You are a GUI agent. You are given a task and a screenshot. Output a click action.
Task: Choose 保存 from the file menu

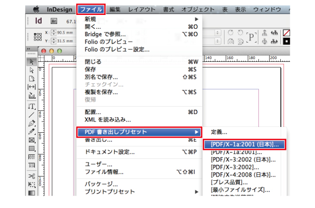click(139, 69)
